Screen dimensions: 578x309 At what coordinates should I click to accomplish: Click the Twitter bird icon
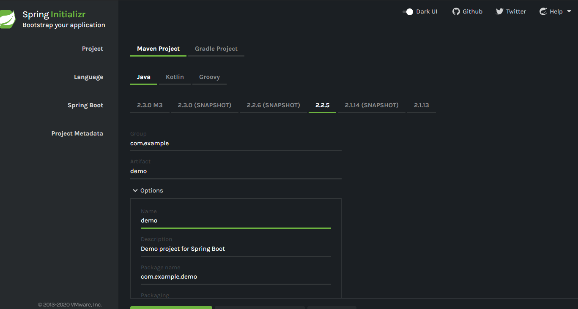500,11
